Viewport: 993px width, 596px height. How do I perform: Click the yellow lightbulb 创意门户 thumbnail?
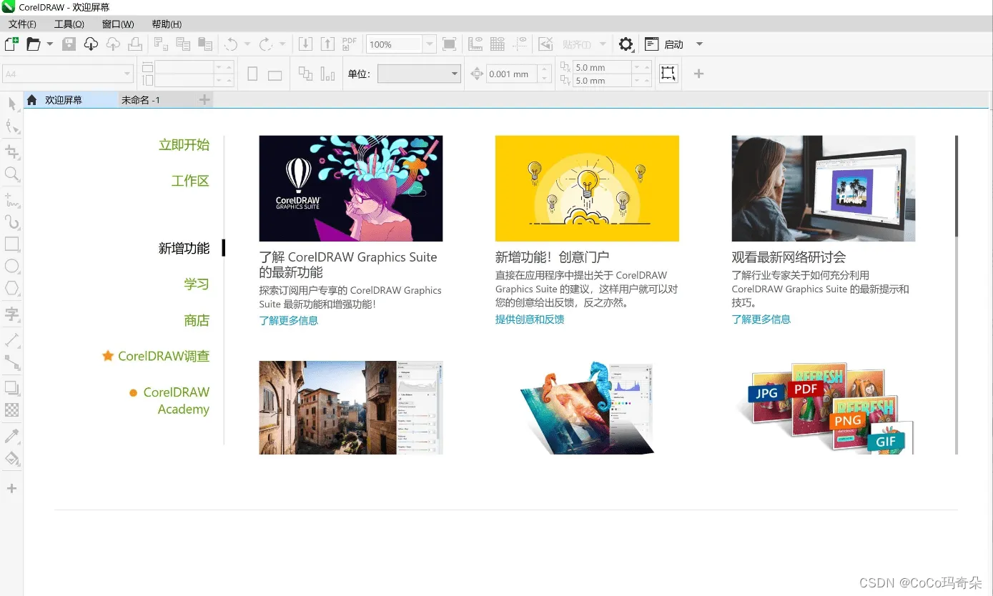pos(587,189)
